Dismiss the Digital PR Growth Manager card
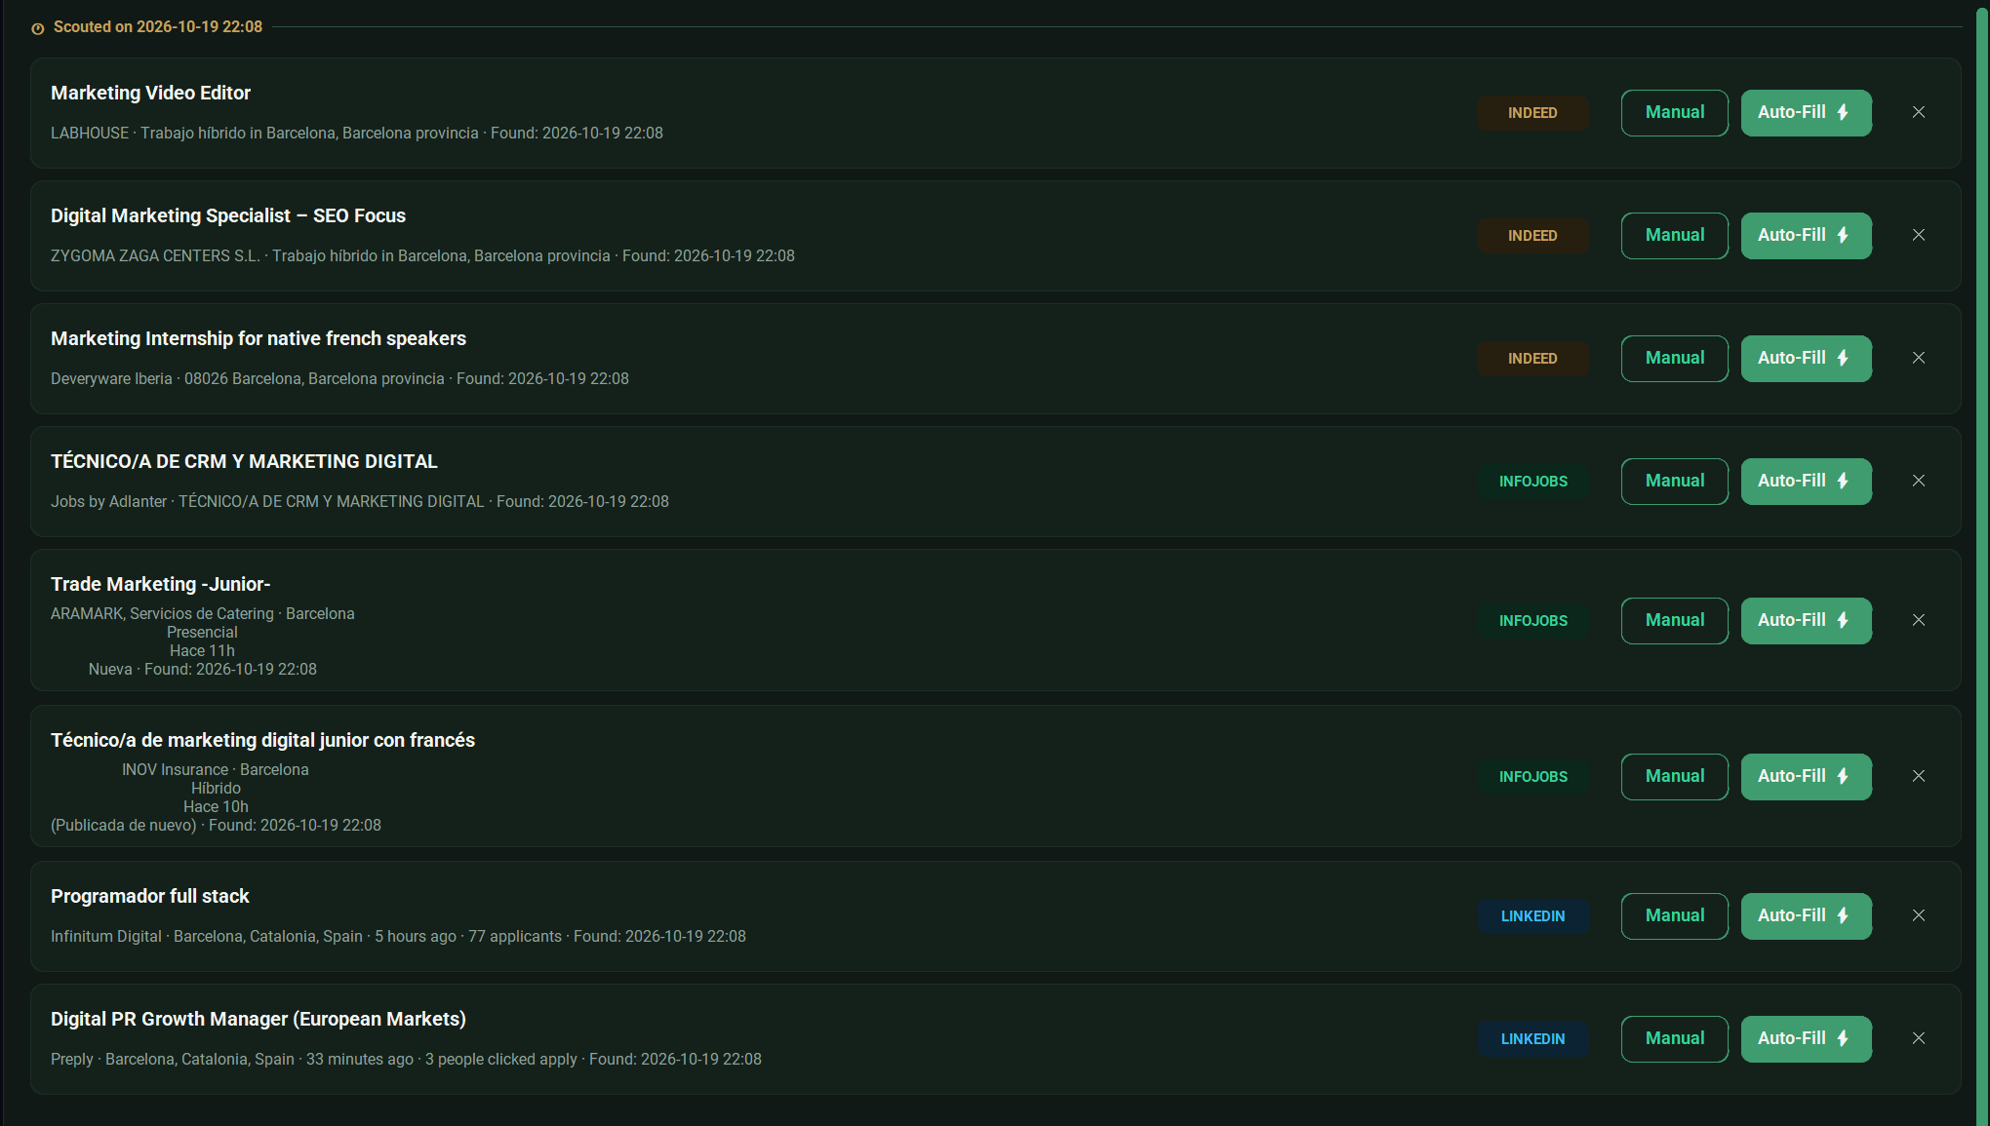 (1918, 1038)
